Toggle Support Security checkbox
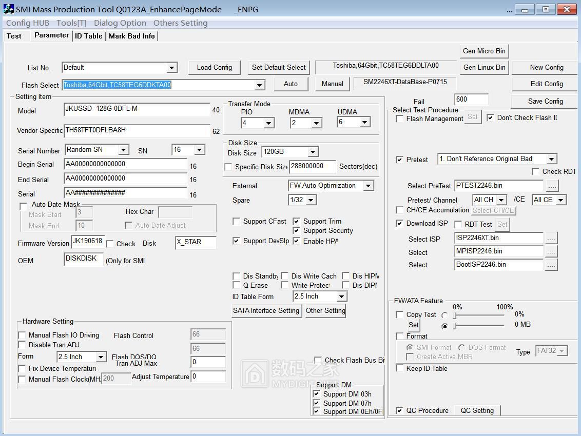The image size is (581, 436). (x=296, y=231)
